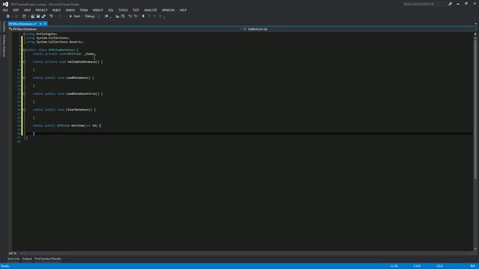The image size is (479, 269).
Task: Open the DEBUG menu
Action: [x=70, y=10]
